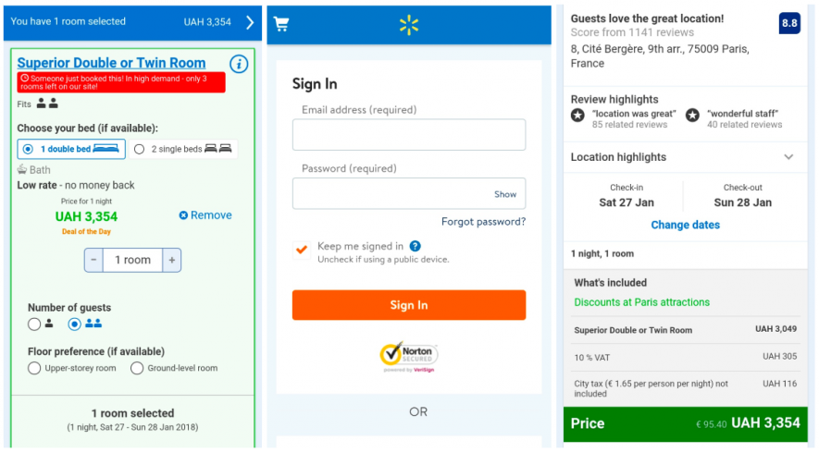Open the shopping cart icon
The image size is (819, 465).
tap(281, 24)
